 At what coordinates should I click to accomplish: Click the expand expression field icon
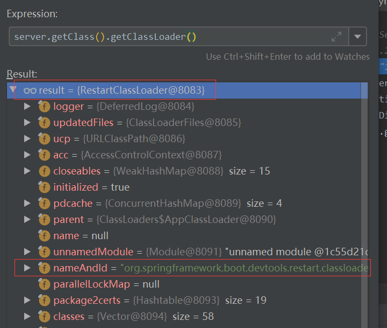336,37
